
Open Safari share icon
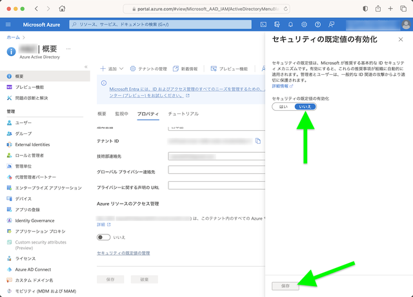(378, 8)
